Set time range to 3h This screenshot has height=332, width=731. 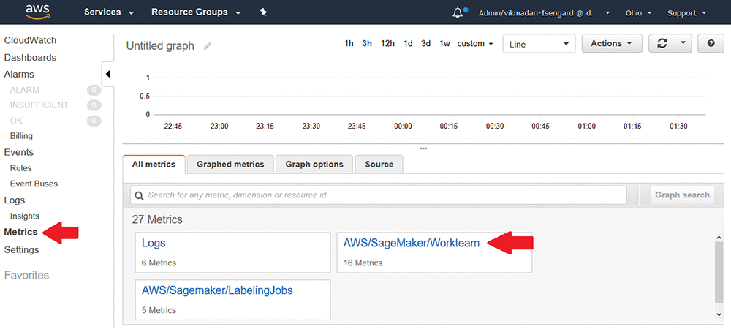(x=367, y=43)
